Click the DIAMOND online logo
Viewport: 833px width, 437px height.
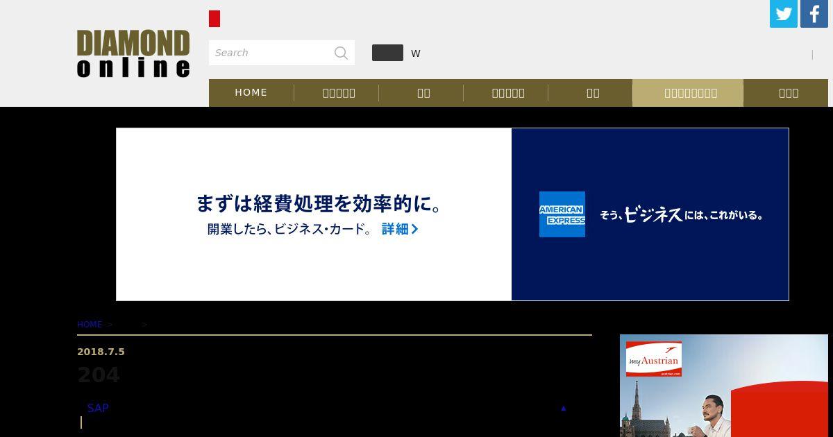coord(133,53)
